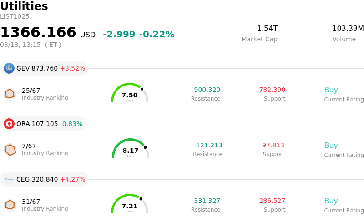
Task: Open the GEV 873.760 ticker pill
Action: (45, 68)
